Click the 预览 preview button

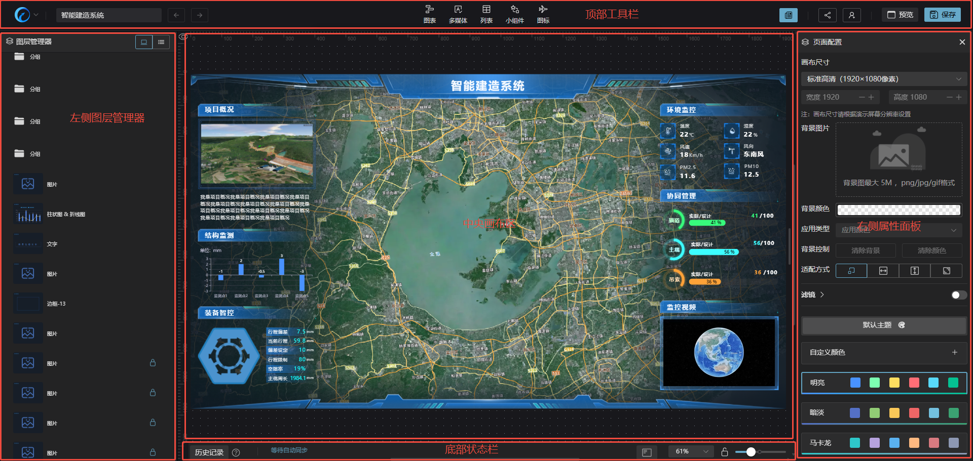pyautogui.click(x=900, y=15)
